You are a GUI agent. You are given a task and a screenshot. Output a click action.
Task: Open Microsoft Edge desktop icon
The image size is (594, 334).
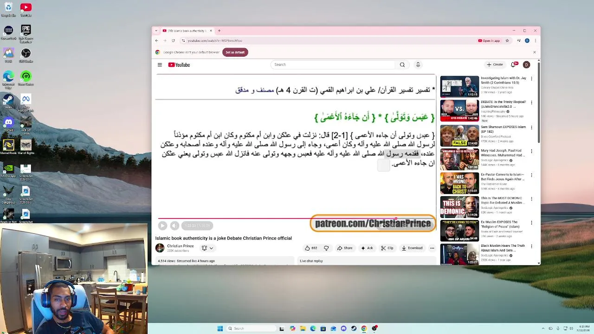[8, 79]
